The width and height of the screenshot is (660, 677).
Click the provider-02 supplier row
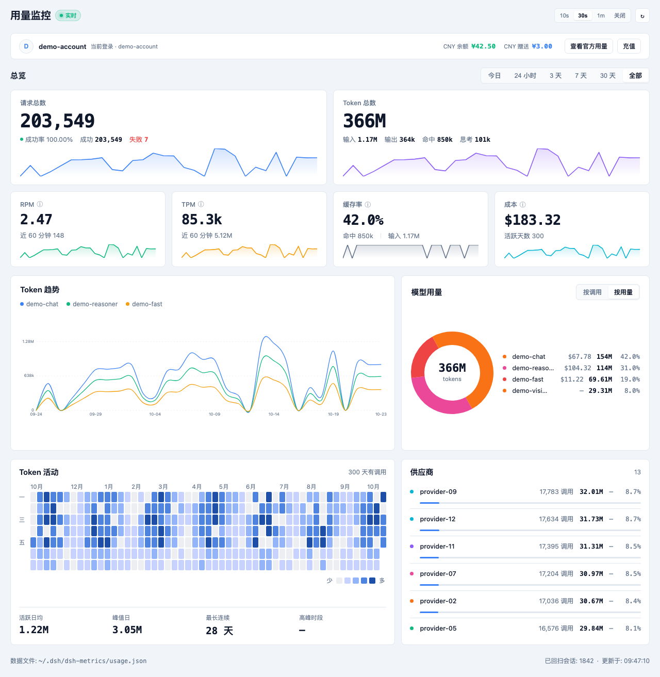525,604
